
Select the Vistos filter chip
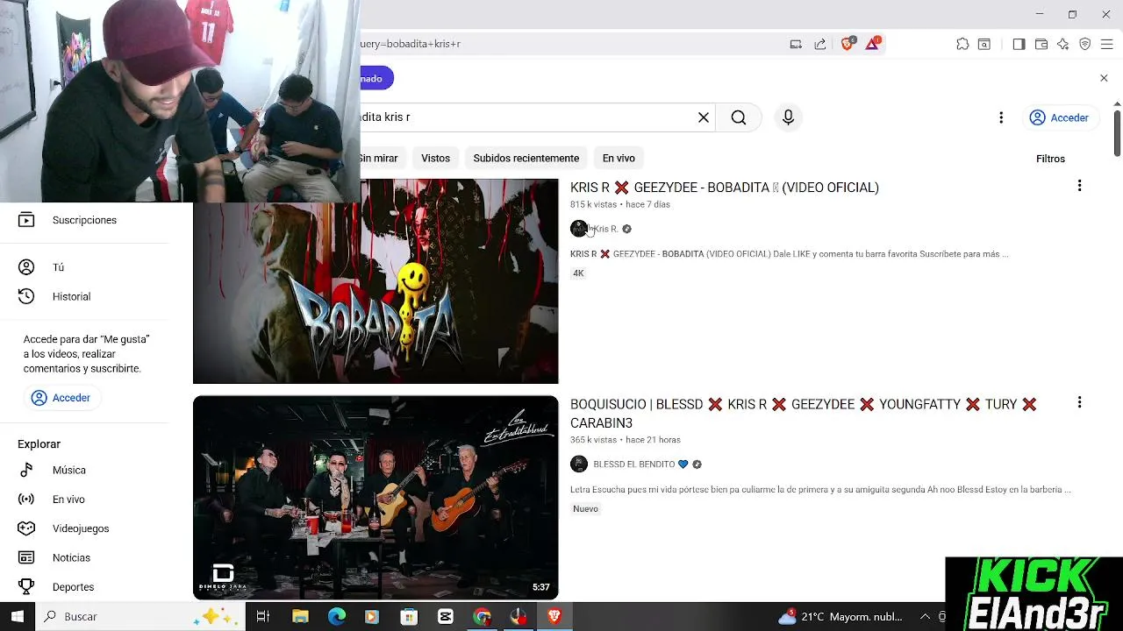pyautogui.click(x=435, y=158)
